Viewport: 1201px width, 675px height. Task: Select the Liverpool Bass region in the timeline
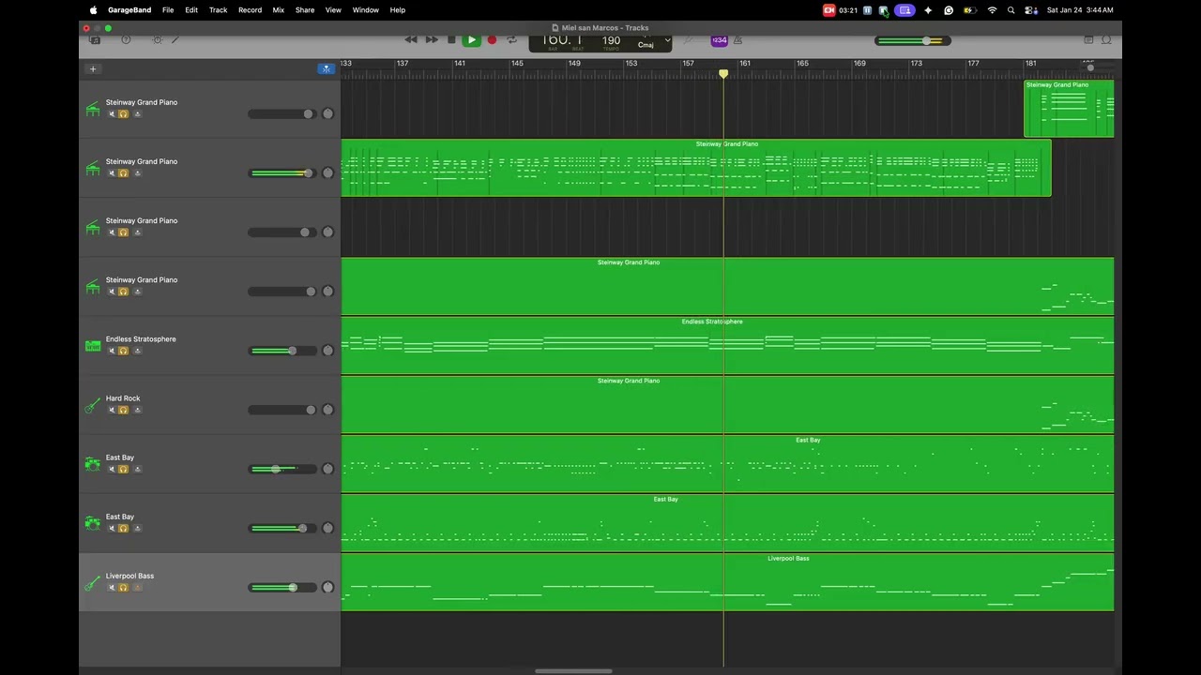[727, 582]
